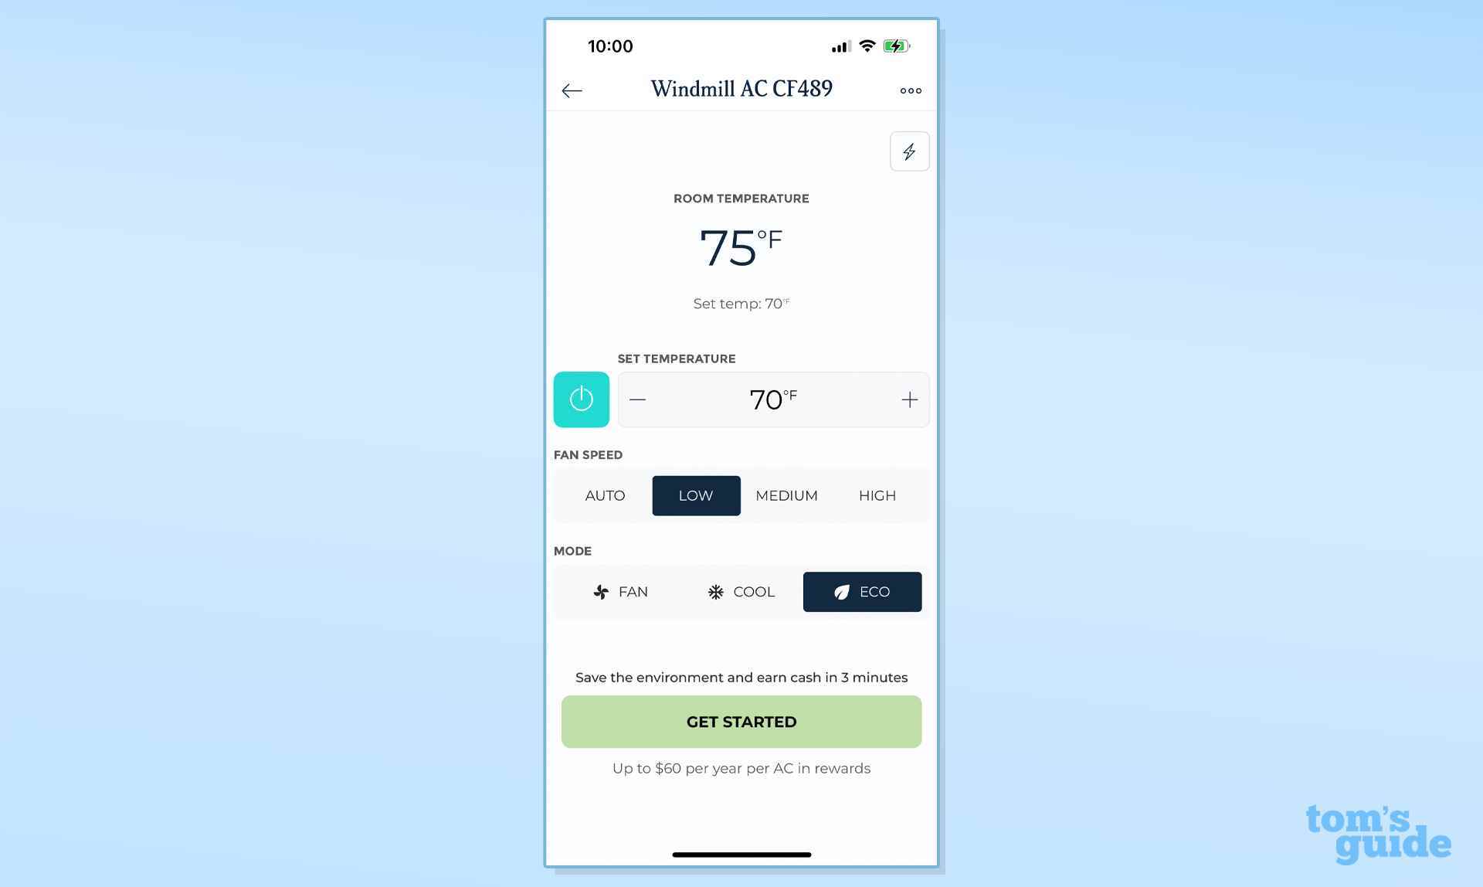Image resolution: width=1483 pixels, height=887 pixels.
Task: Tap the set temperature input field
Action: 772,399
